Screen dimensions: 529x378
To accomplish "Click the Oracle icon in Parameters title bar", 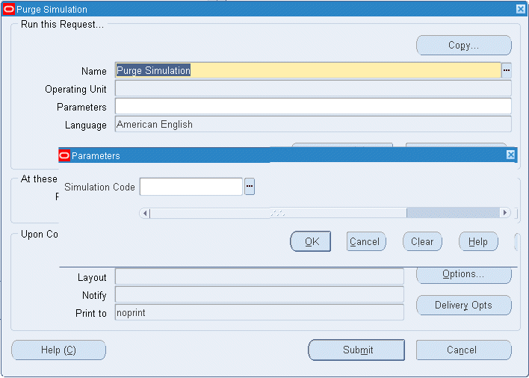I will (64, 155).
